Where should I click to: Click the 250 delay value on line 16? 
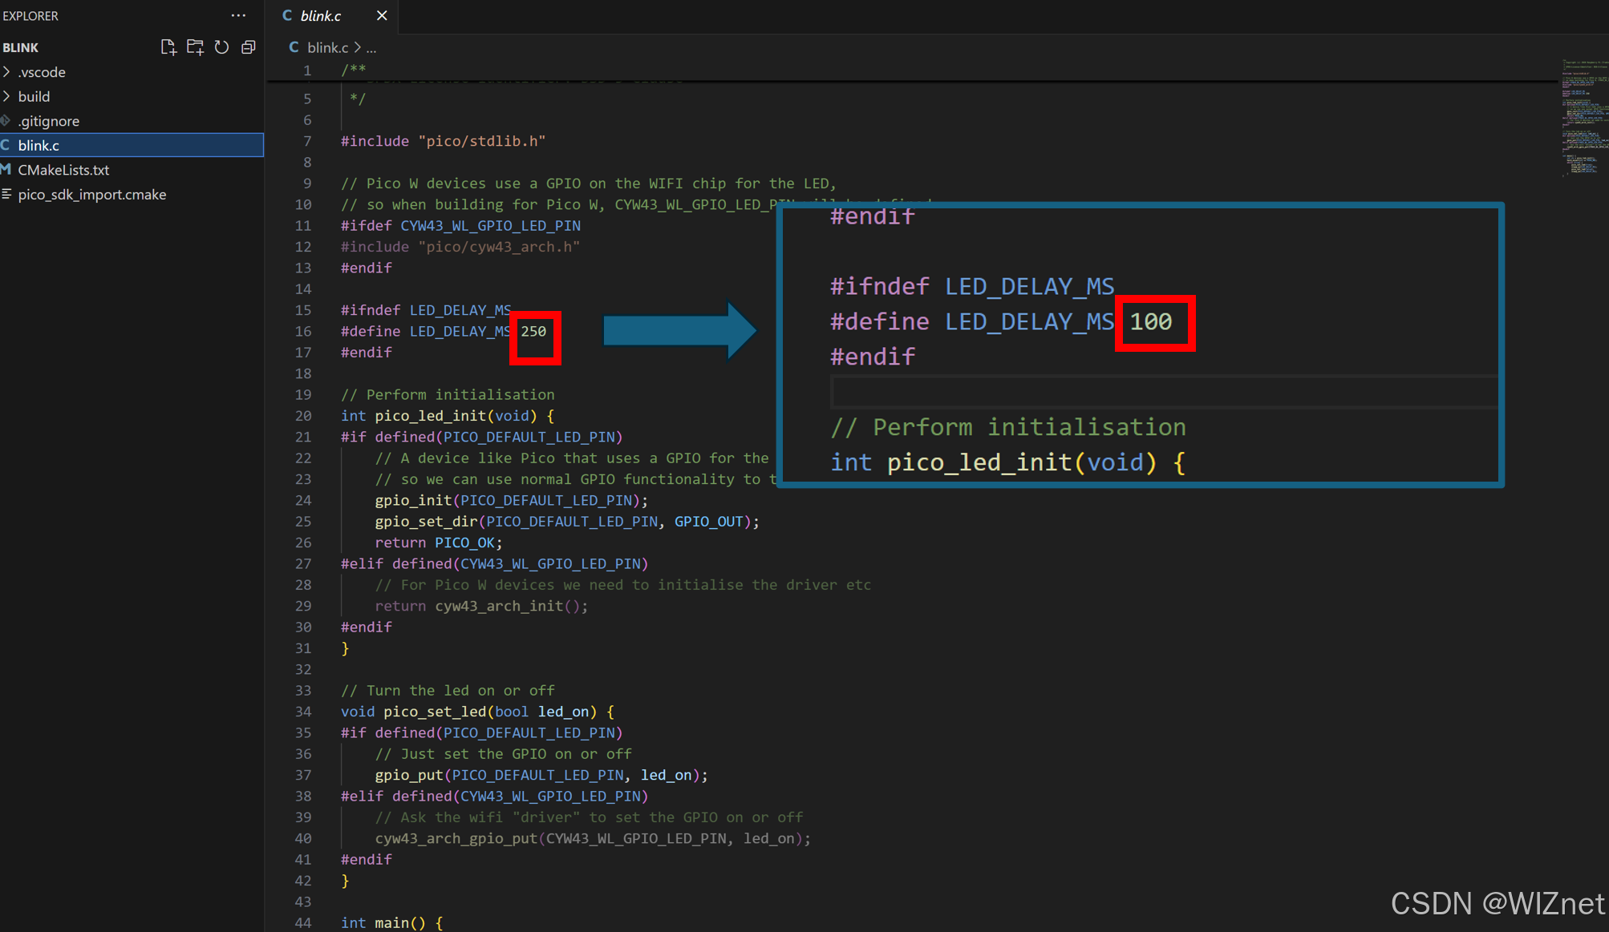(x=533, y=331)
